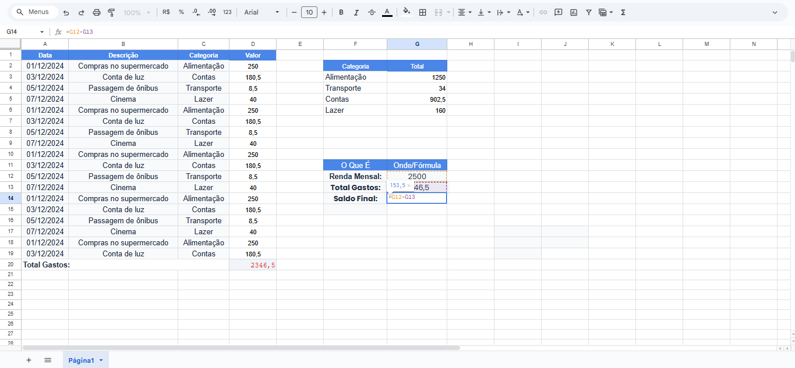
Task: Open the Página1 sheet tab
Action: (81, 360)
